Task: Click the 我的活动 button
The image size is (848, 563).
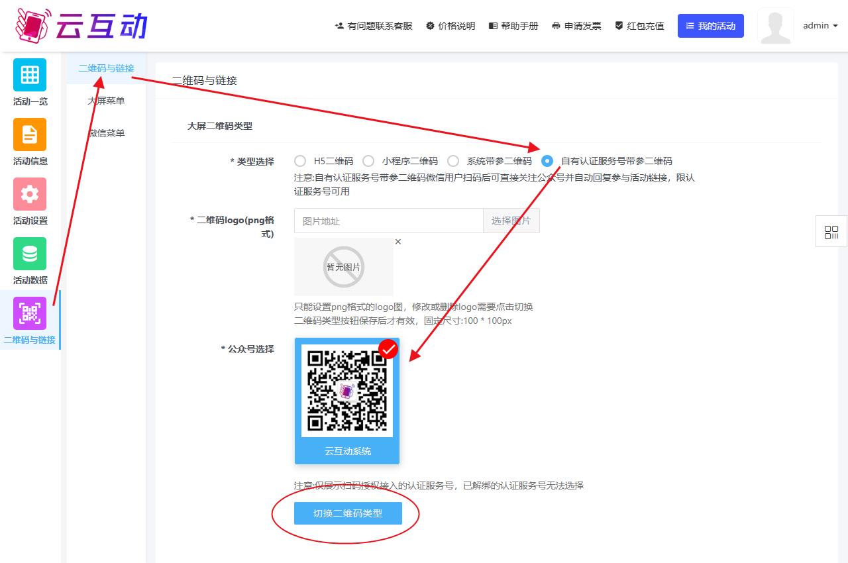Action: tap(711, 26)
